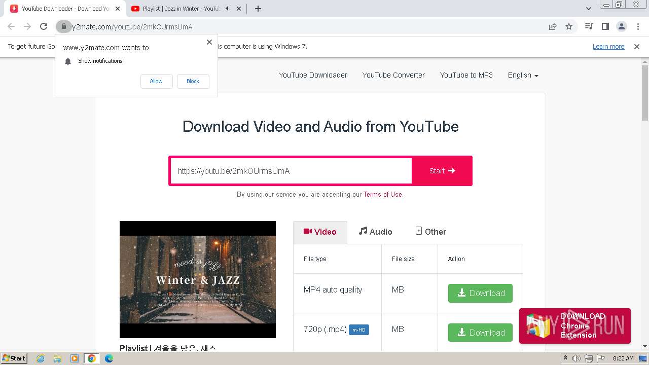Image resolution: width=649 pixels, height=365 pixels.
Task: Open the Action Center flag icon
Action: click(600, 358)
